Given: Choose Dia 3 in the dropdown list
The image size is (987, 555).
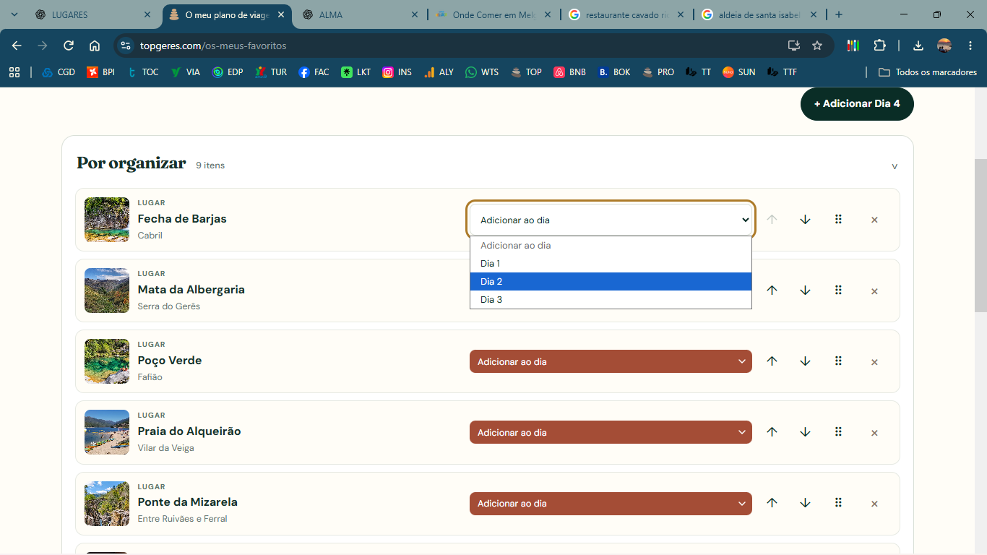Looking at the screenshot, I should [x=611, y=300].
